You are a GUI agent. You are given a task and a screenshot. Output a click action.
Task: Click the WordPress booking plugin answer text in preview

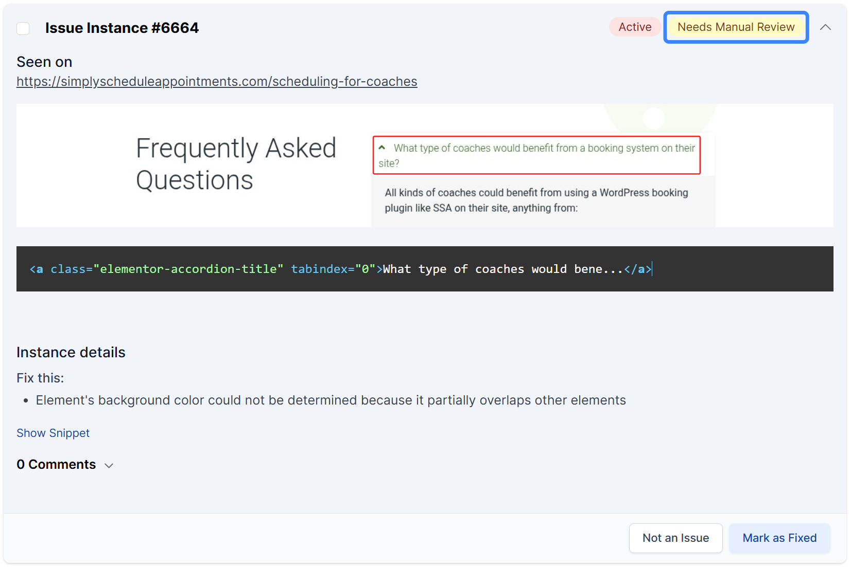point(536,200)
